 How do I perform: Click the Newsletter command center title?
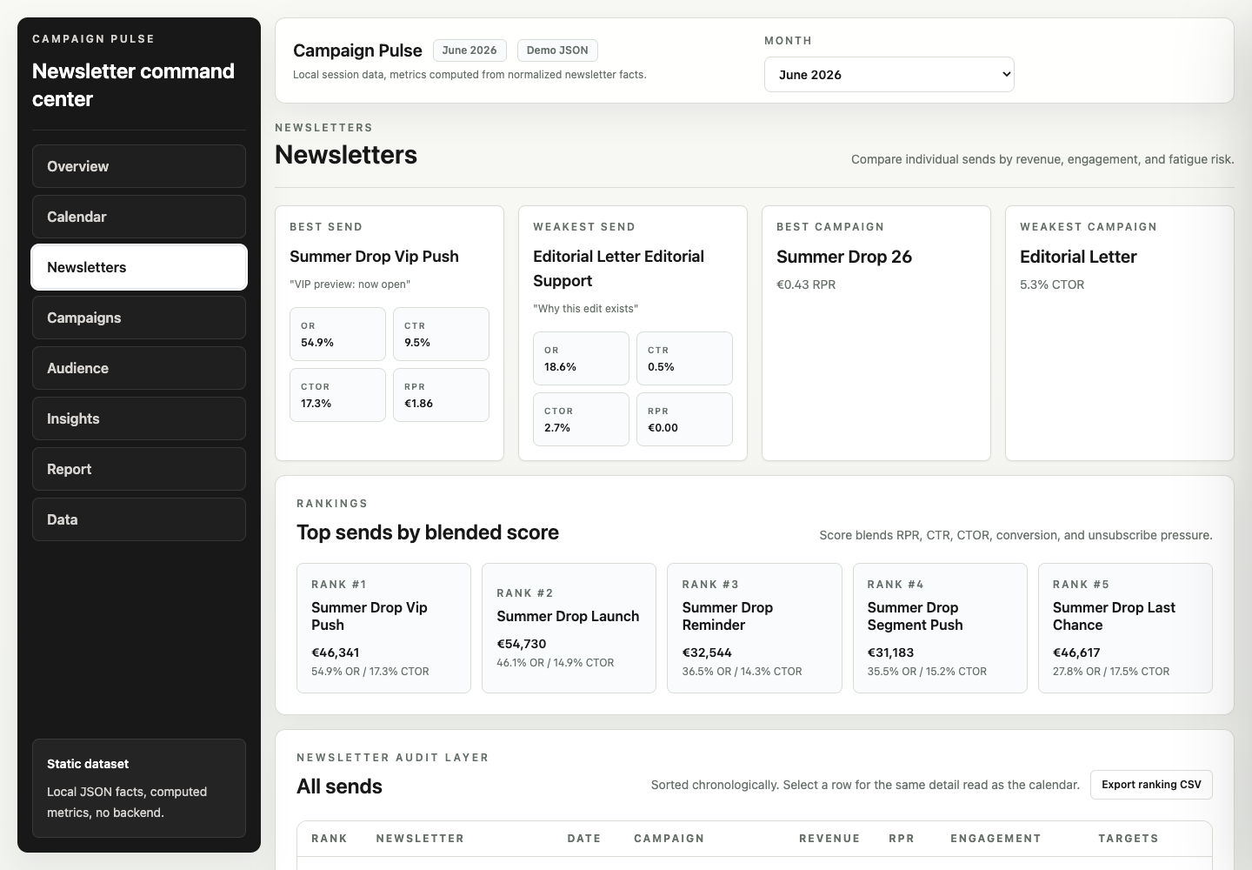pyautogui.click(x=133, y=85)
